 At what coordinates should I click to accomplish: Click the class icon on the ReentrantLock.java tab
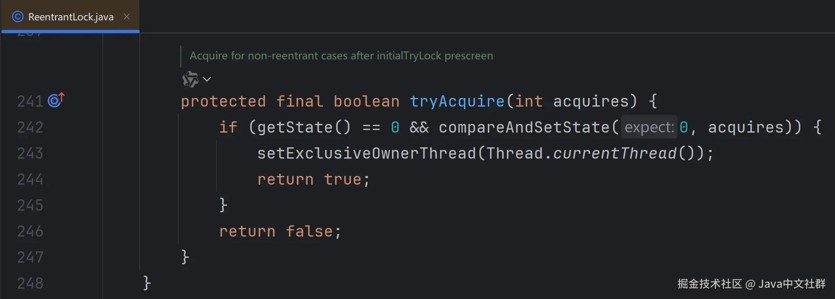18,17
